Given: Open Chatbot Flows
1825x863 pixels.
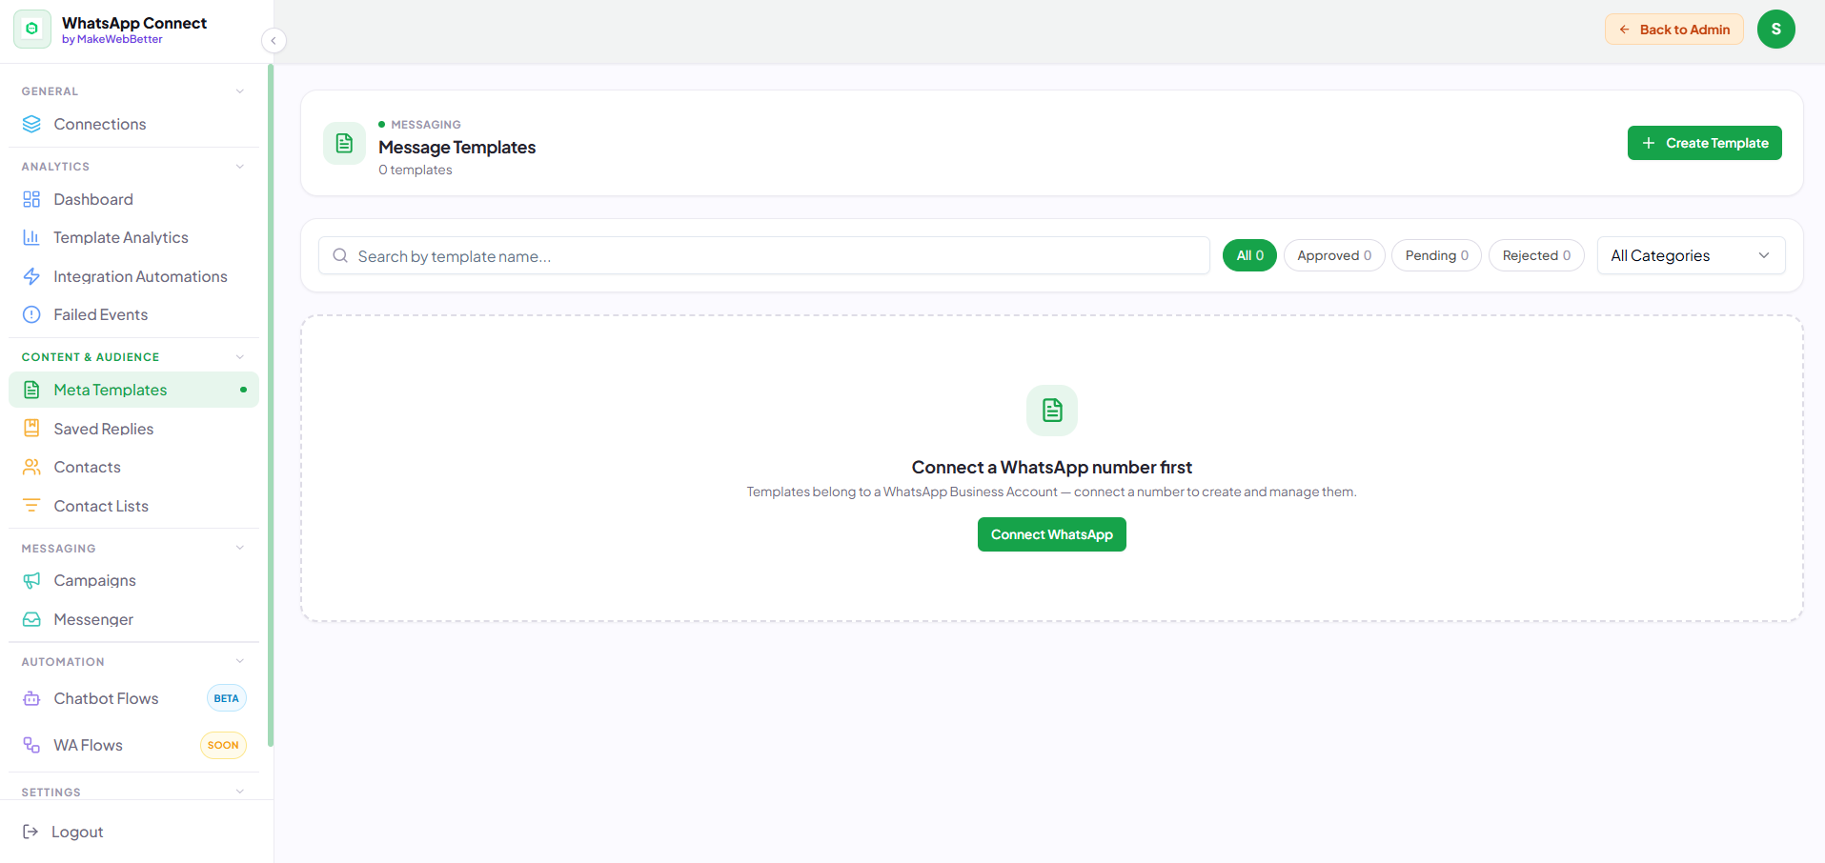Looking at the screenshot, I should tap(133, 698).
